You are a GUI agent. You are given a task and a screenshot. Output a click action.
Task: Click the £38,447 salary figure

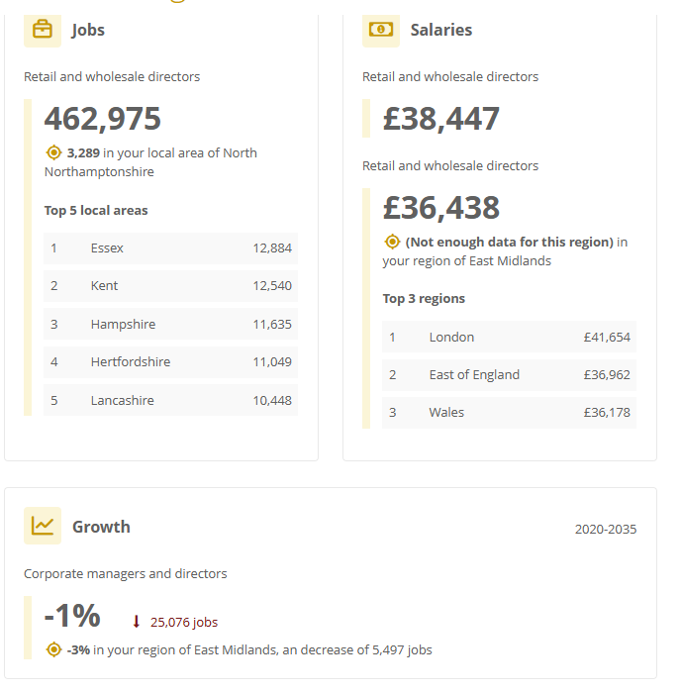pyautogui.click(x=441, y=119)
